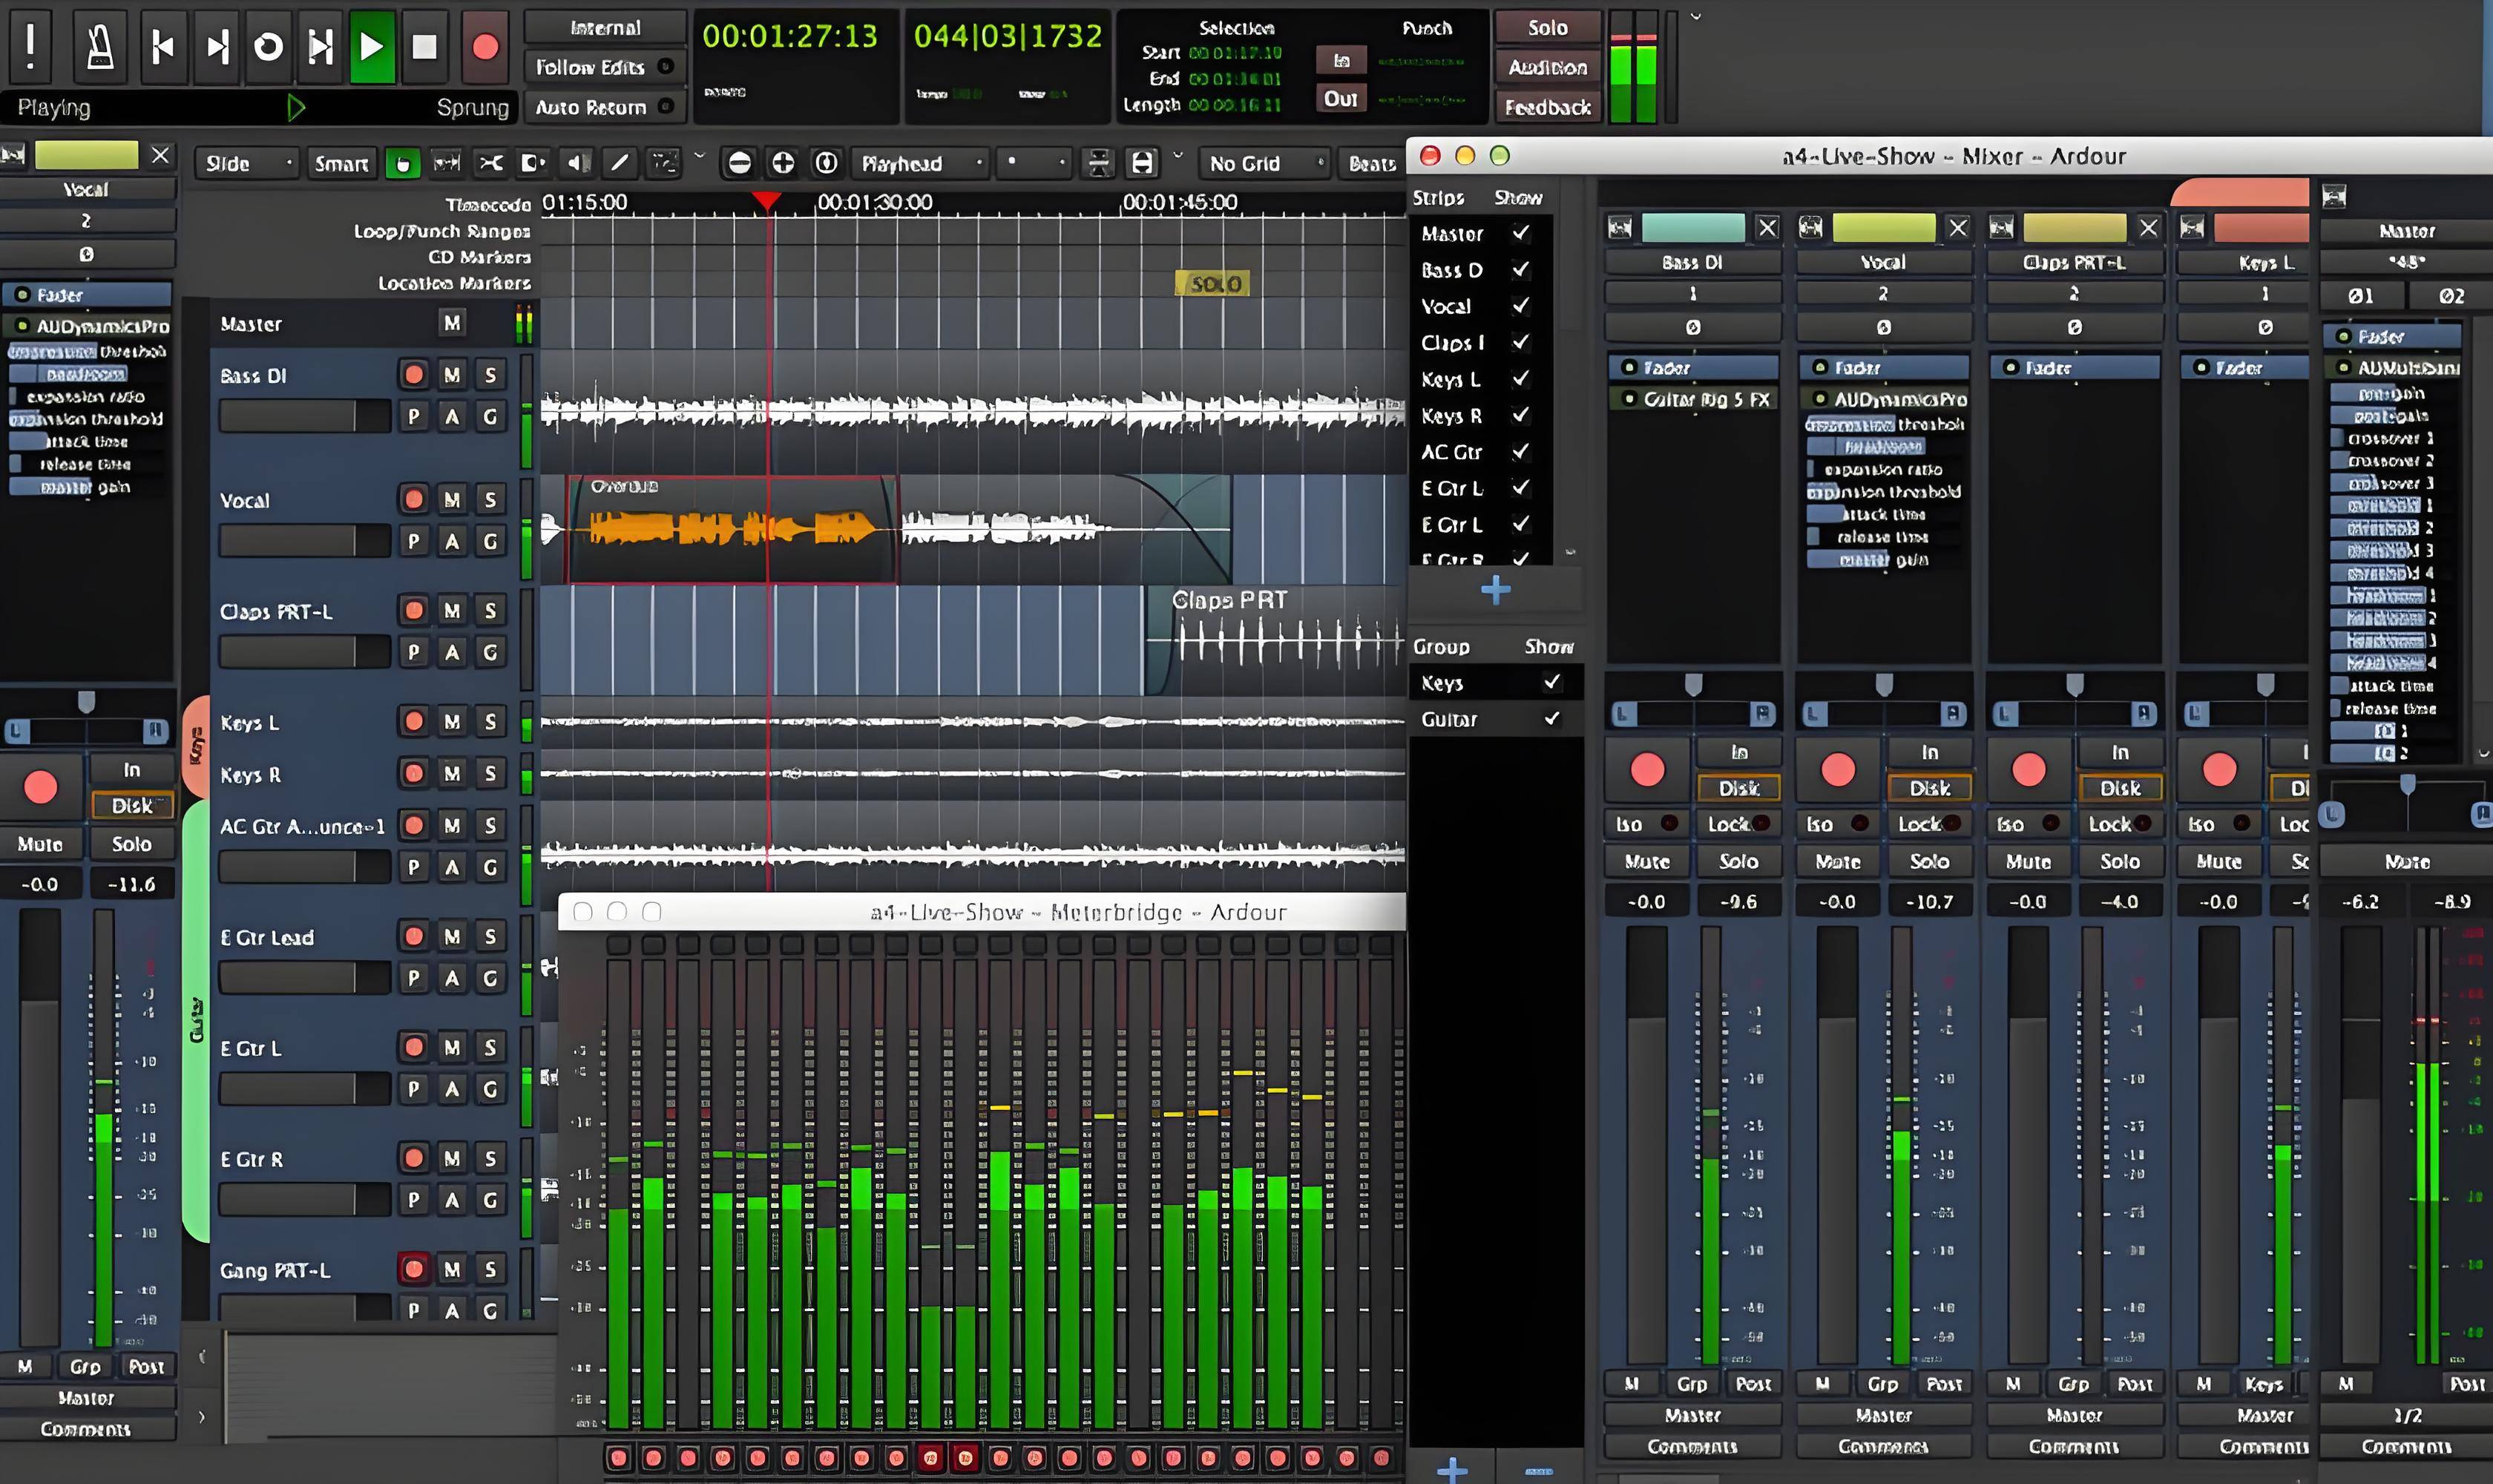Screen dimensions: 2493x1484
Task: Select Master strip in Strips list
Action: coord(1448,233)
